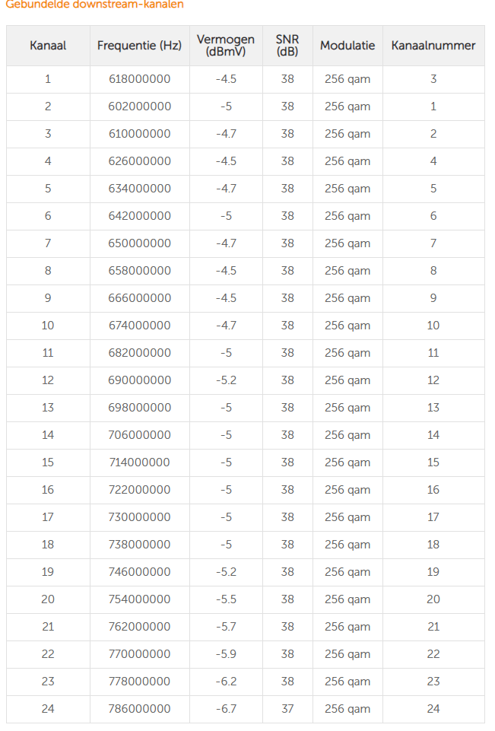Click the power value -5.7
Screen dimensions: 495x731
tap(226, 627)
